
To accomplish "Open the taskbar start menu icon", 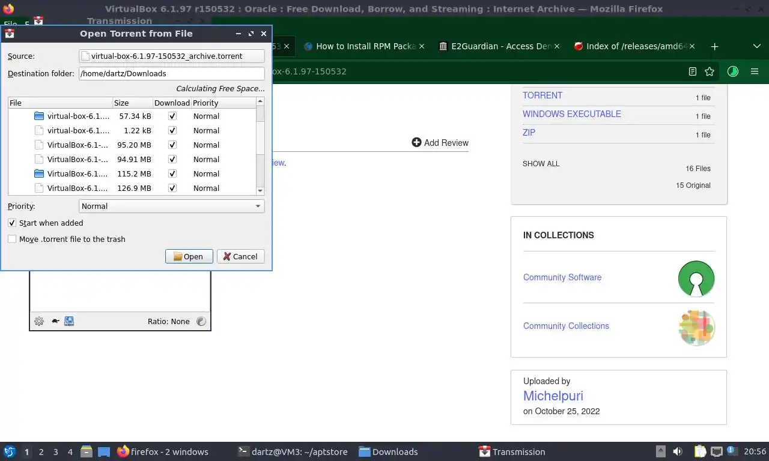I will click(10, 451).
